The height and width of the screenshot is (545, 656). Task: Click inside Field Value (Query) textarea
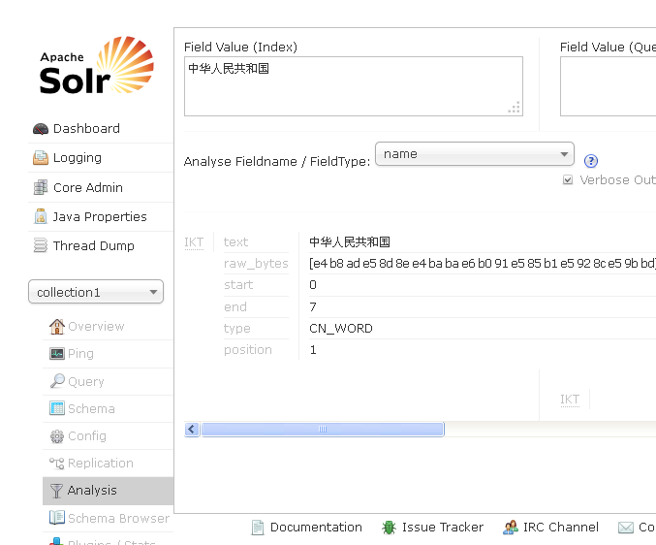tap(608, 86)
